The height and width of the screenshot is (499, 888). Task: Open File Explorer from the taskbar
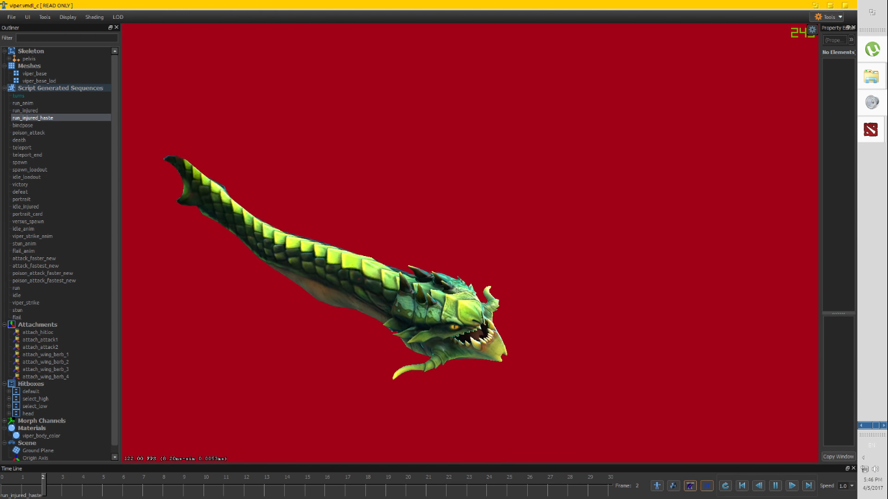(x=872, y=76)
